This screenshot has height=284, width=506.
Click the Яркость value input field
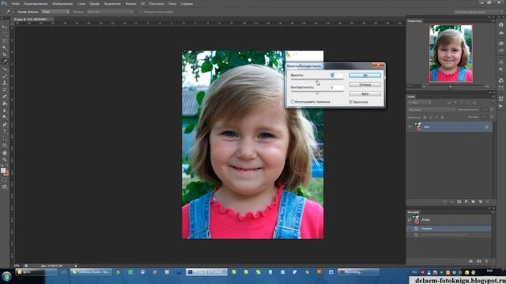(336, 75)
